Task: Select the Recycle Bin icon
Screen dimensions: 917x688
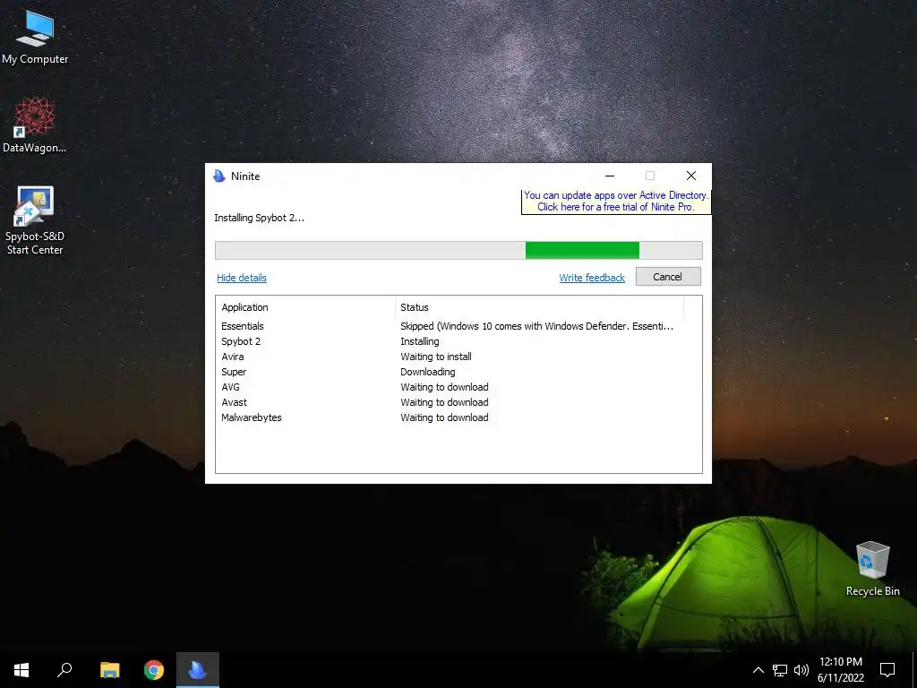Action: 872,568
